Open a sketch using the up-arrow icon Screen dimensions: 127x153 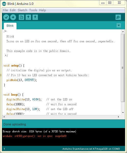coord(28,17)
